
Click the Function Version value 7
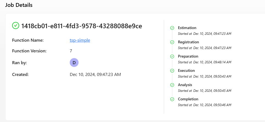point(71,51)
